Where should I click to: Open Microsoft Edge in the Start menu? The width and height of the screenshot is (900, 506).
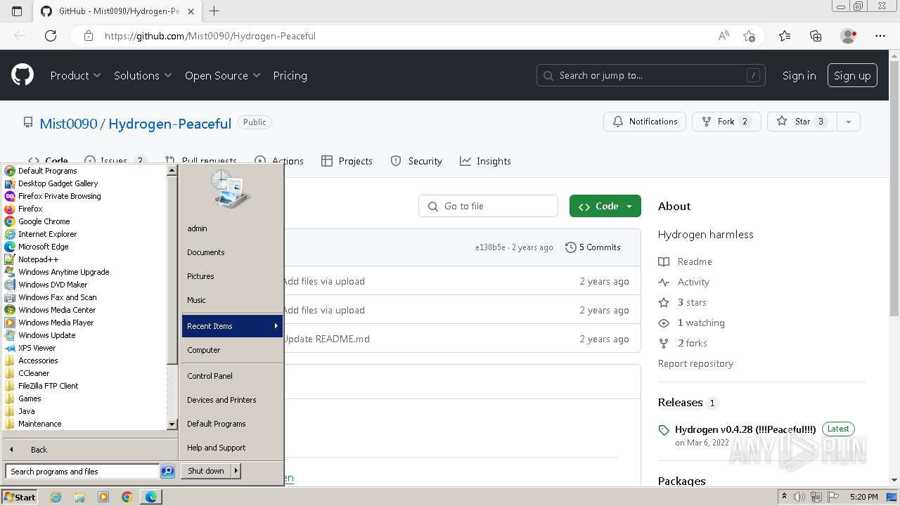43,247
